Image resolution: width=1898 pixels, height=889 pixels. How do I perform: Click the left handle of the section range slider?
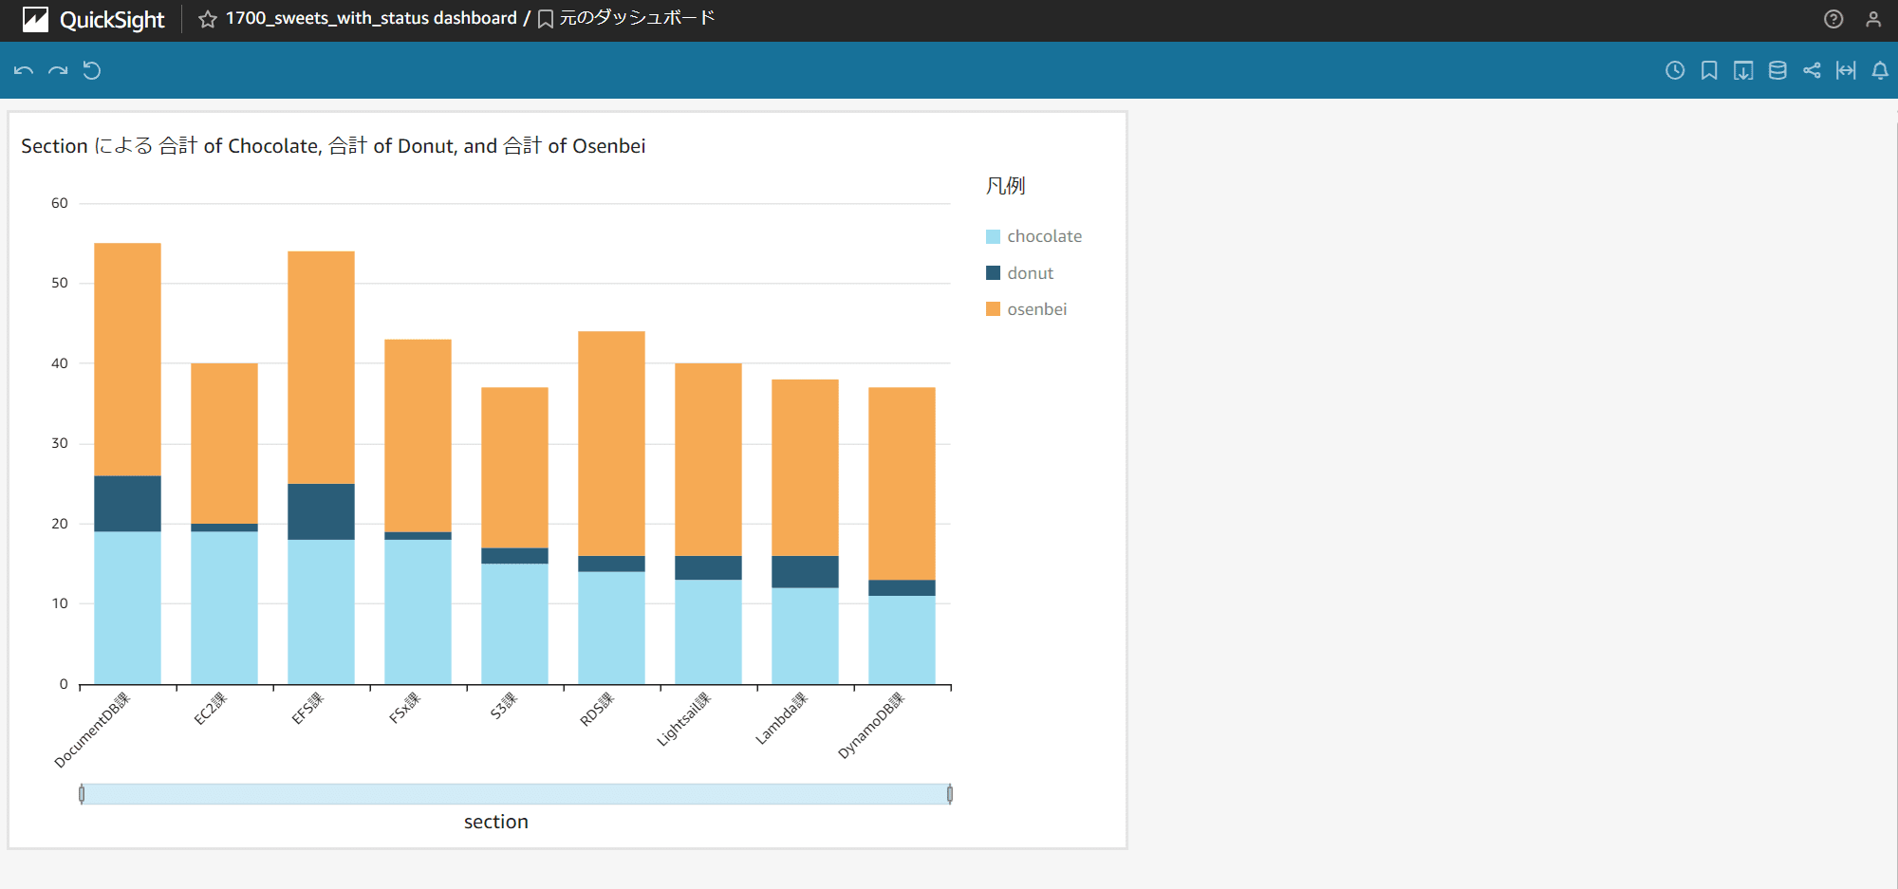[x=82, y=794]
